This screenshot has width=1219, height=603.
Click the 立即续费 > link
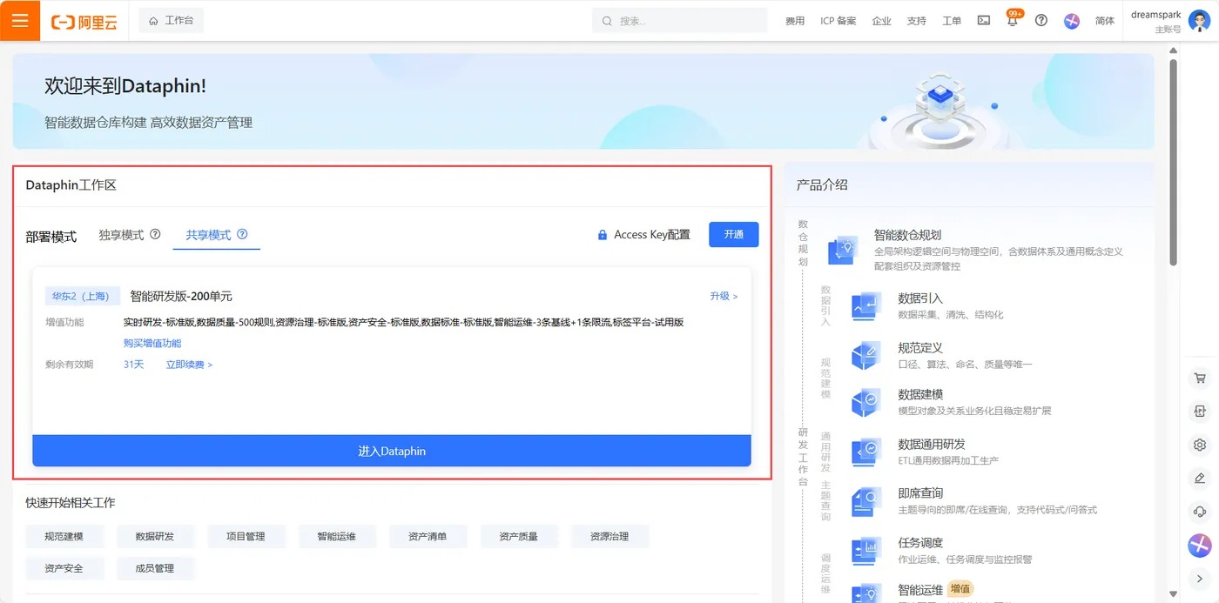coord(189,365)
